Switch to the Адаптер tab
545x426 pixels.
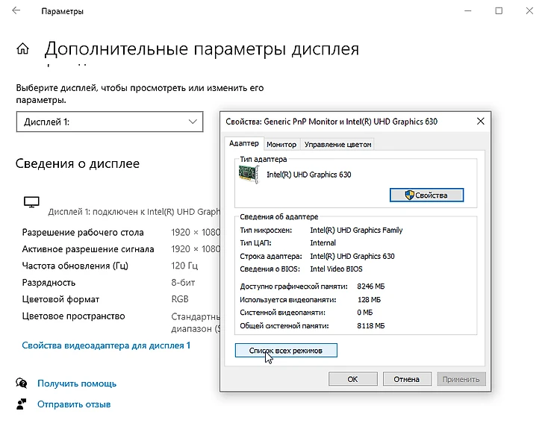coord(244,144)
